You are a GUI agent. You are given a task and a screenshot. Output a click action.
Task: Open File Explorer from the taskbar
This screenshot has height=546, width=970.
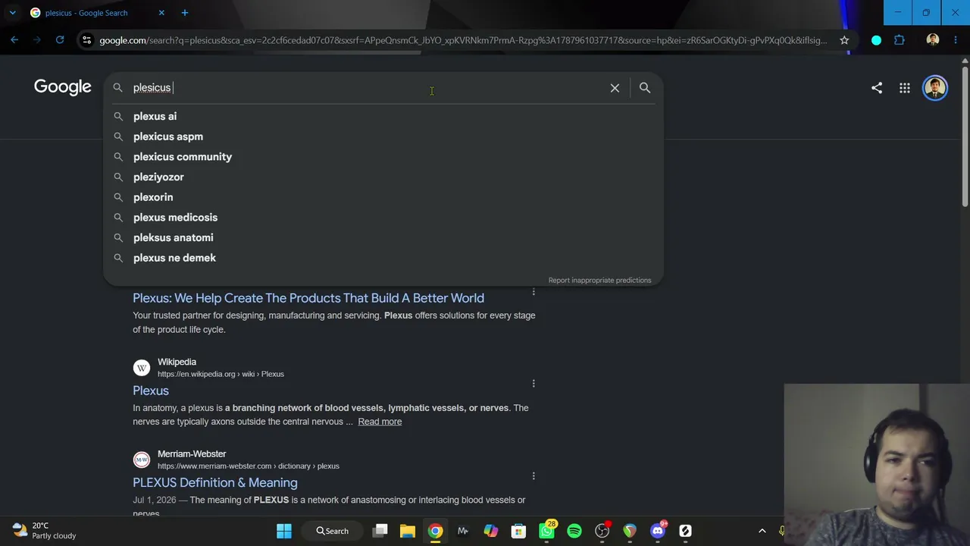click(x=408, y=531)
